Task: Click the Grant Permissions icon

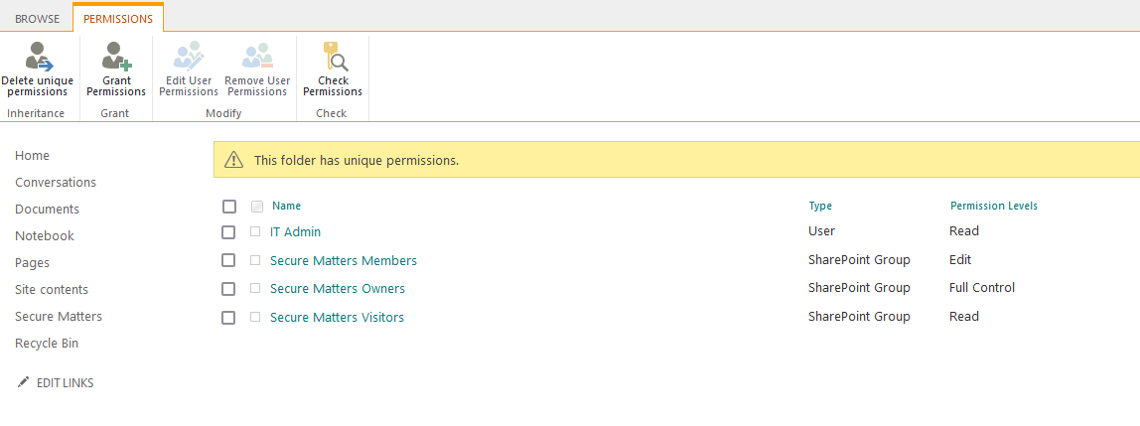Action: coord(116,56)
